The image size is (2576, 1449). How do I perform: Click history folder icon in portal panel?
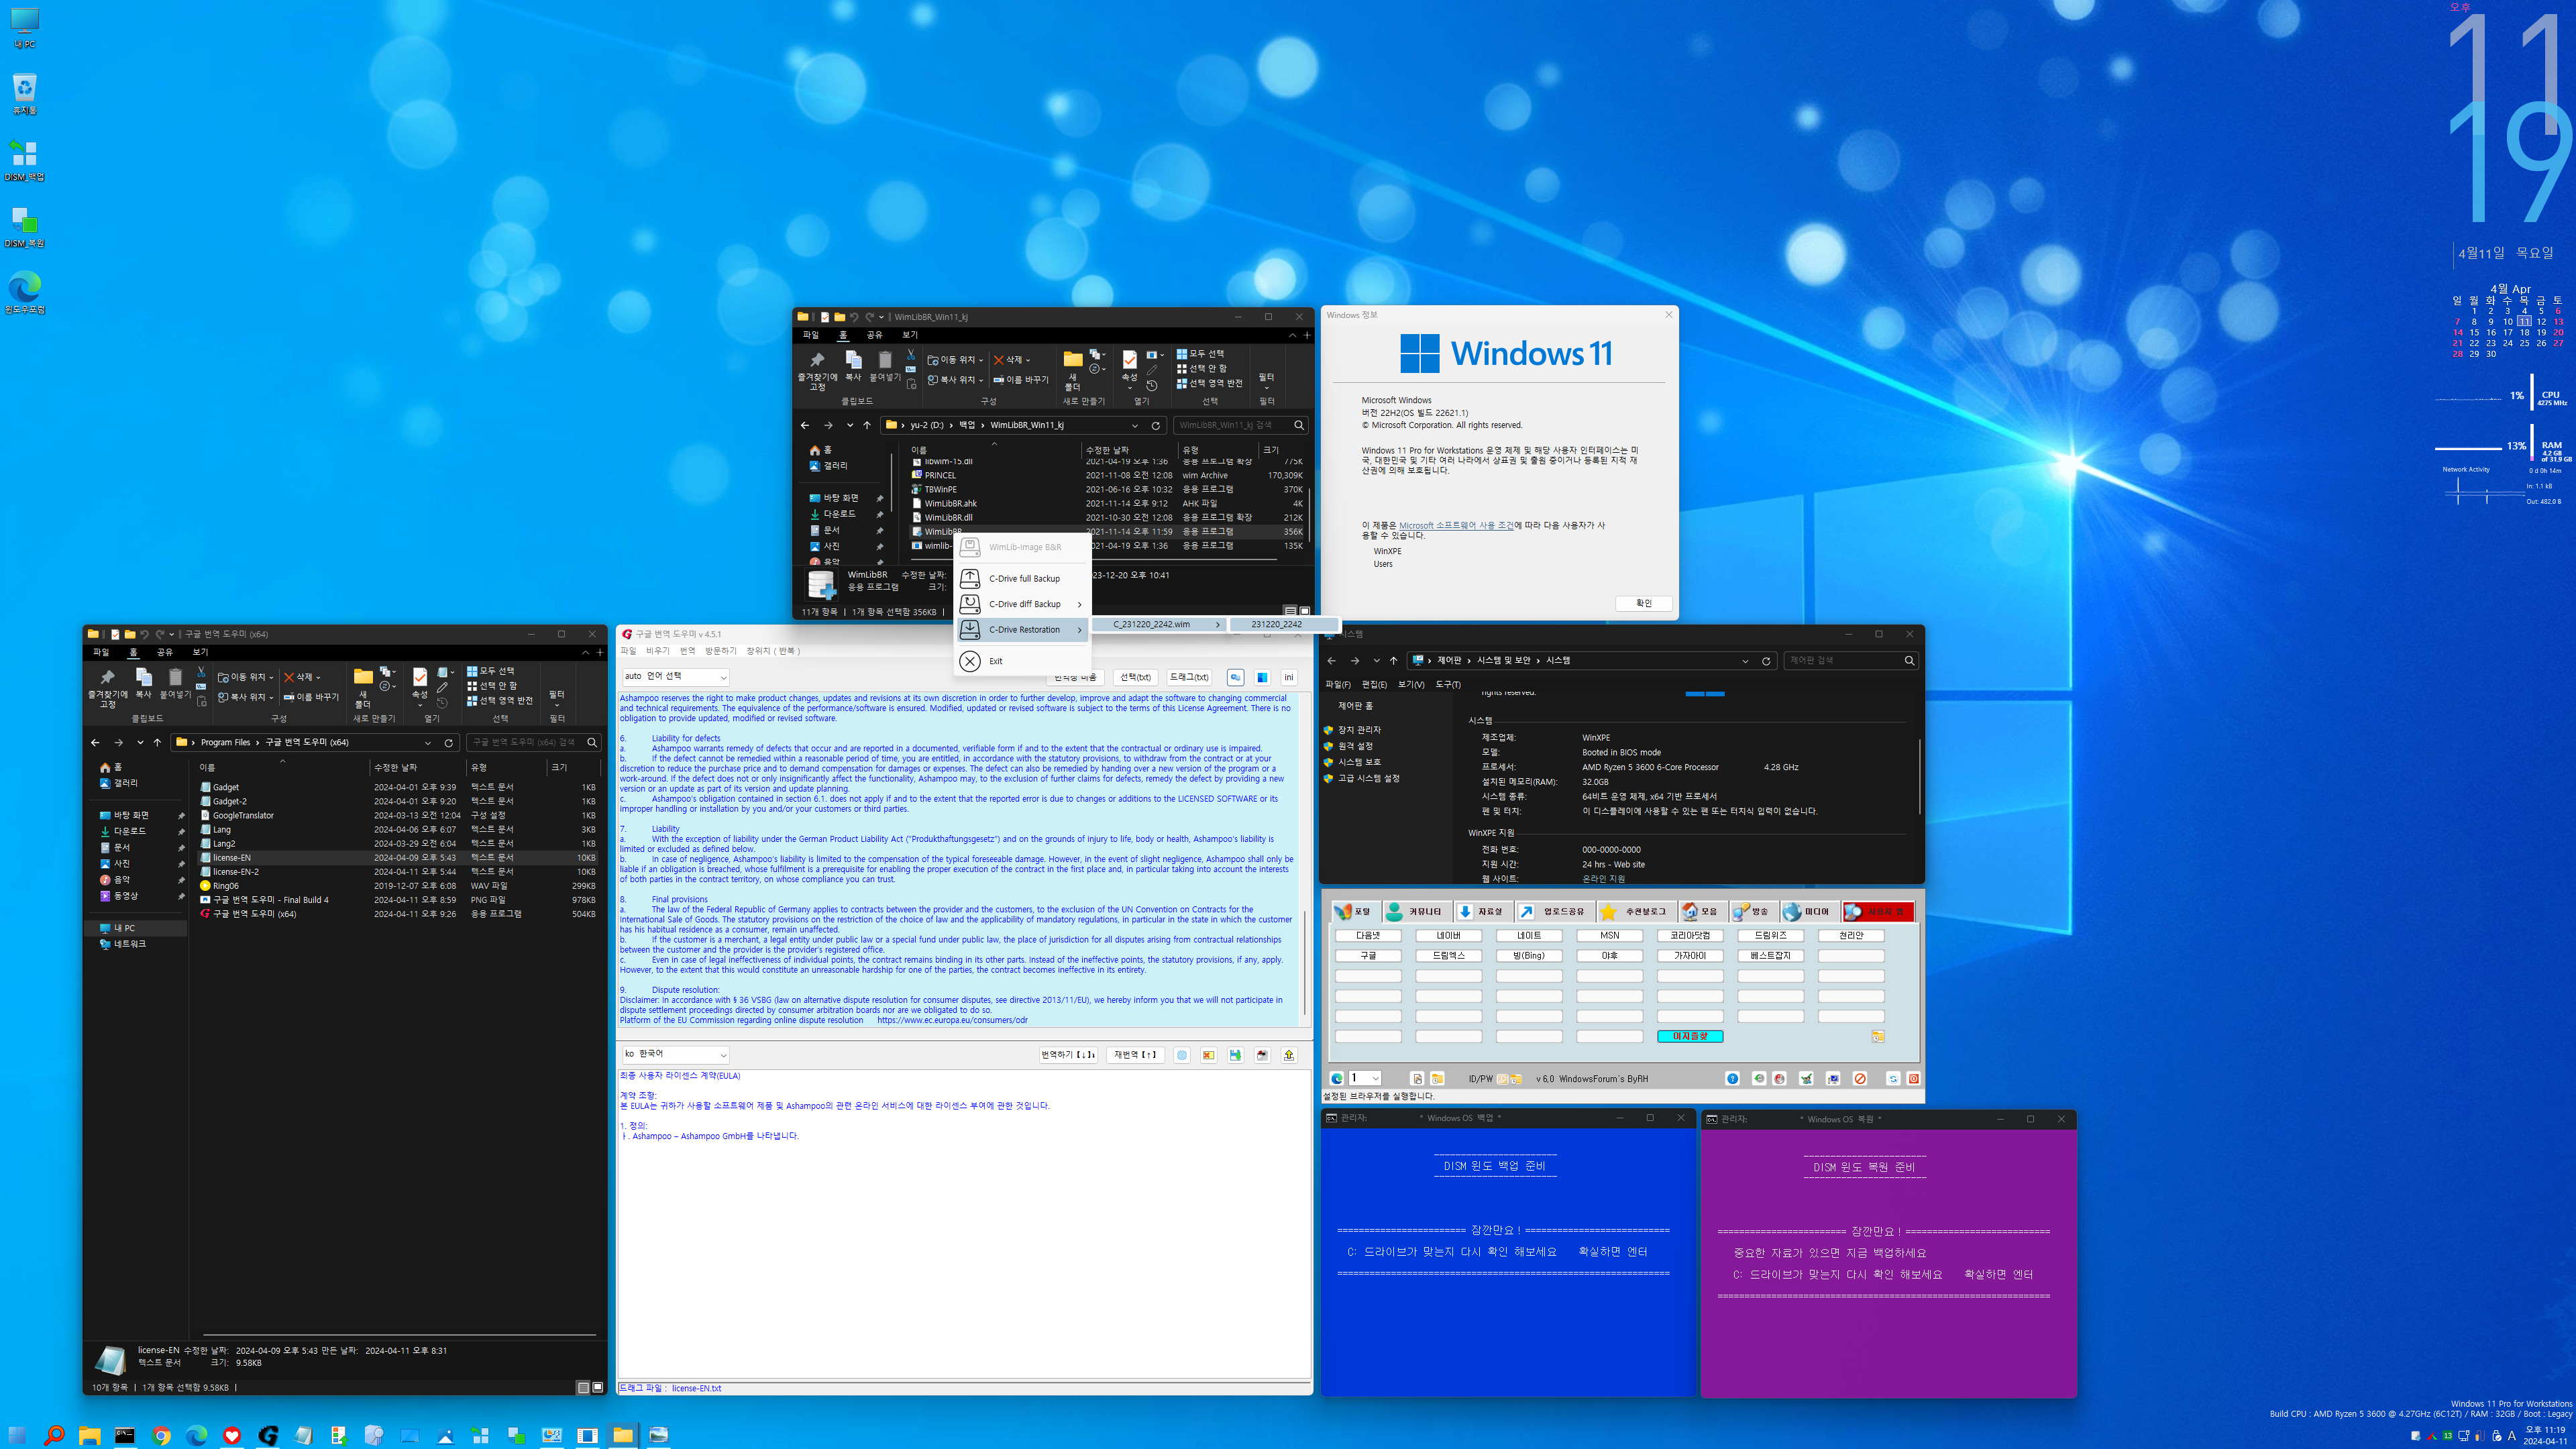pos(1878,1036)
